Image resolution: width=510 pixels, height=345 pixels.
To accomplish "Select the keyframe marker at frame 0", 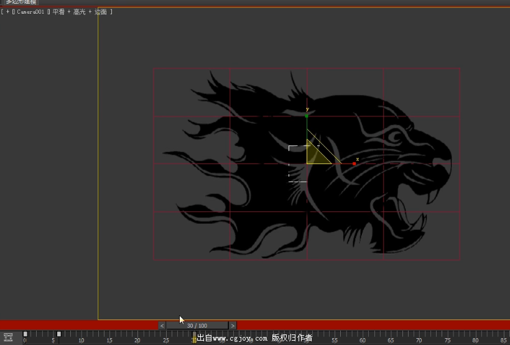I will (25, 334).
